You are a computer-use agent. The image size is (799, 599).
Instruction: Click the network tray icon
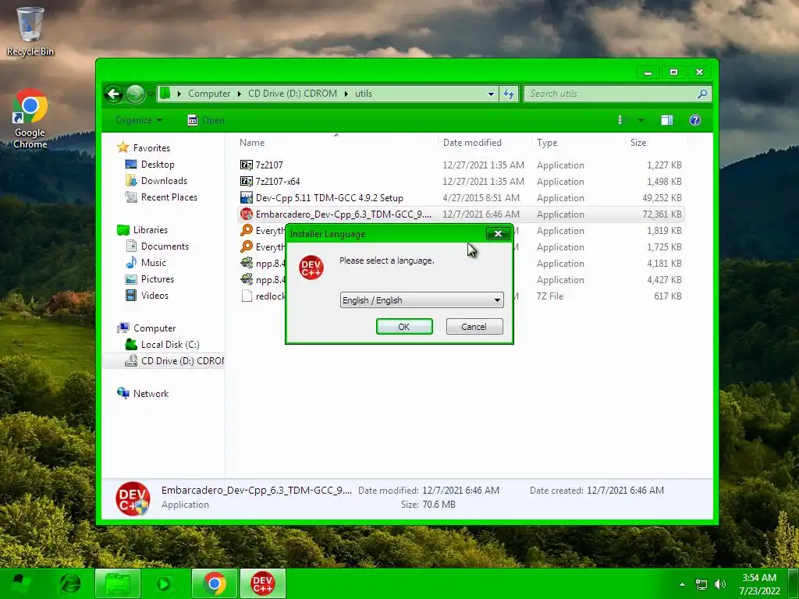click(x=701, y=584)
